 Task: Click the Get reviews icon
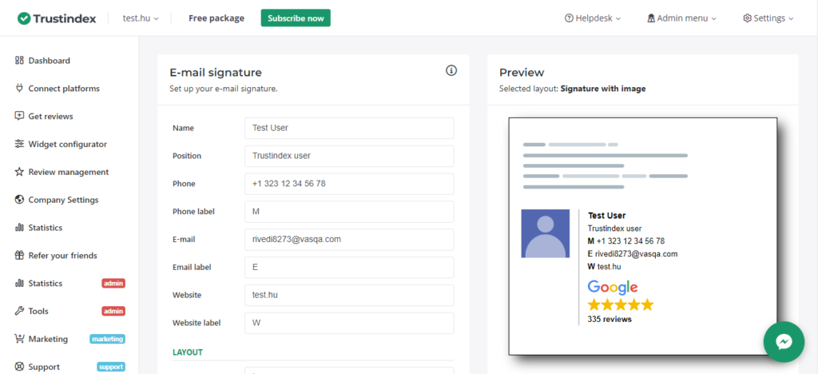pos(19,116)
